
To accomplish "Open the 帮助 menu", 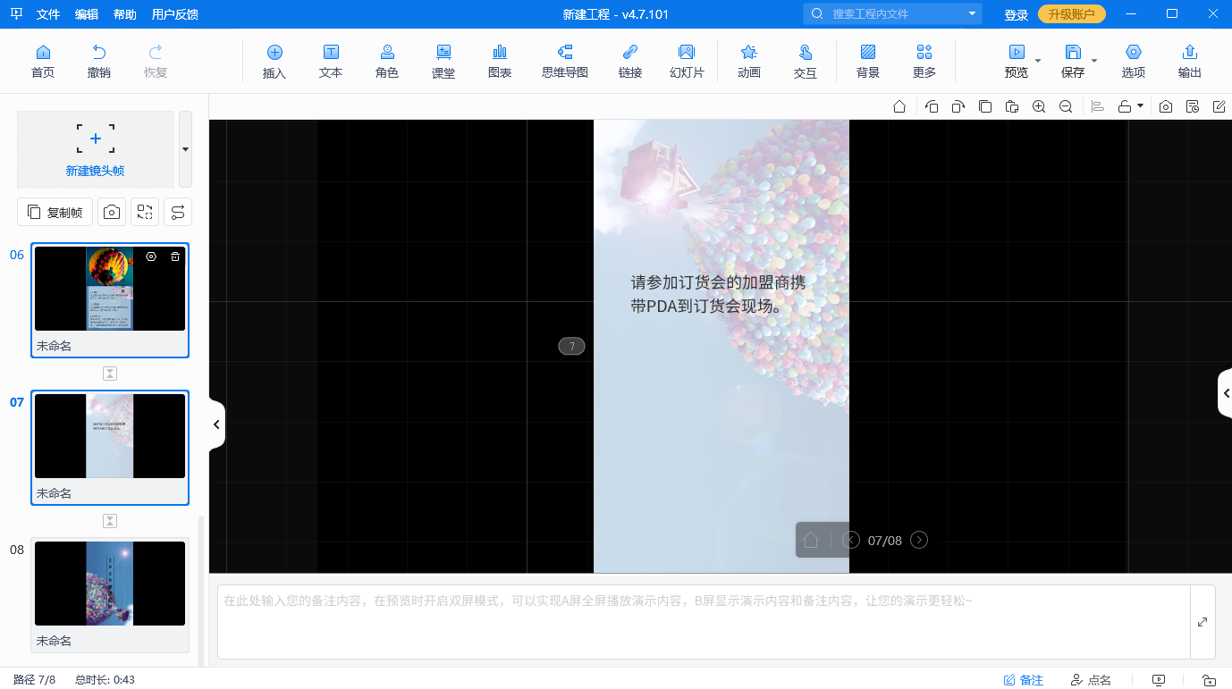I will coord(125,14).
